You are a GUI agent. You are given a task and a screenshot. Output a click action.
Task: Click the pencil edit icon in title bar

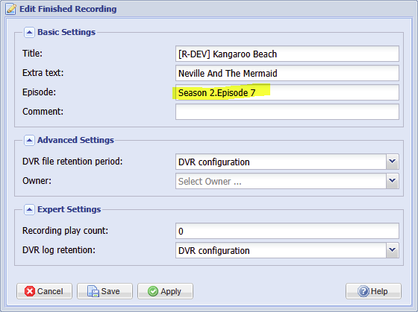pos(11,9)
